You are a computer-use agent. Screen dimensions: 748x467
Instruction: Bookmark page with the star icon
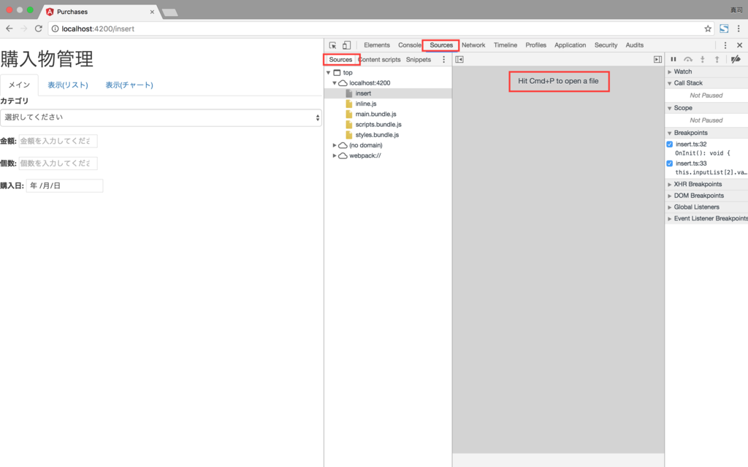[708, 28]
